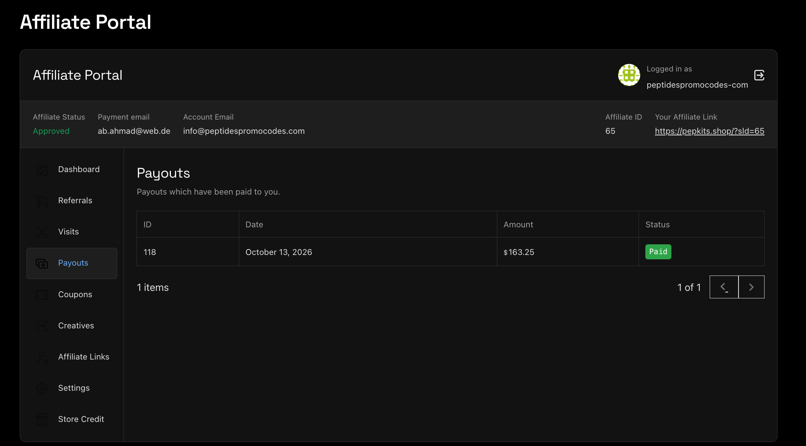The width and height of the screenshot is (806, 446).
Task: Go to next page of payouts
Action: 752,287
